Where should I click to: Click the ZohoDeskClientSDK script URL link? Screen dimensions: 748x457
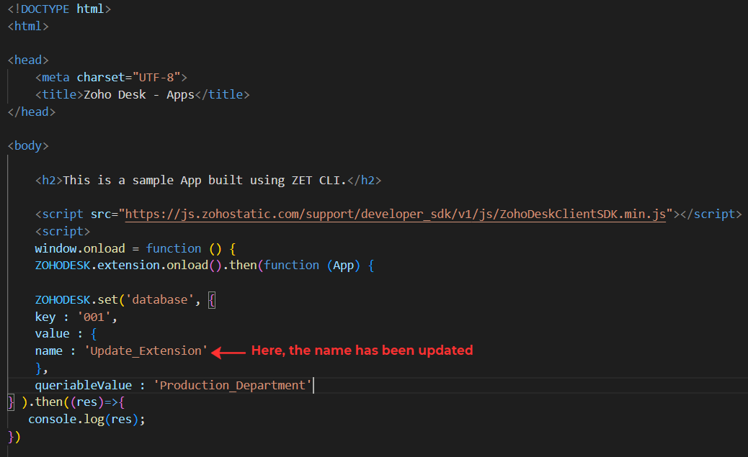click(x=395, y=214)
